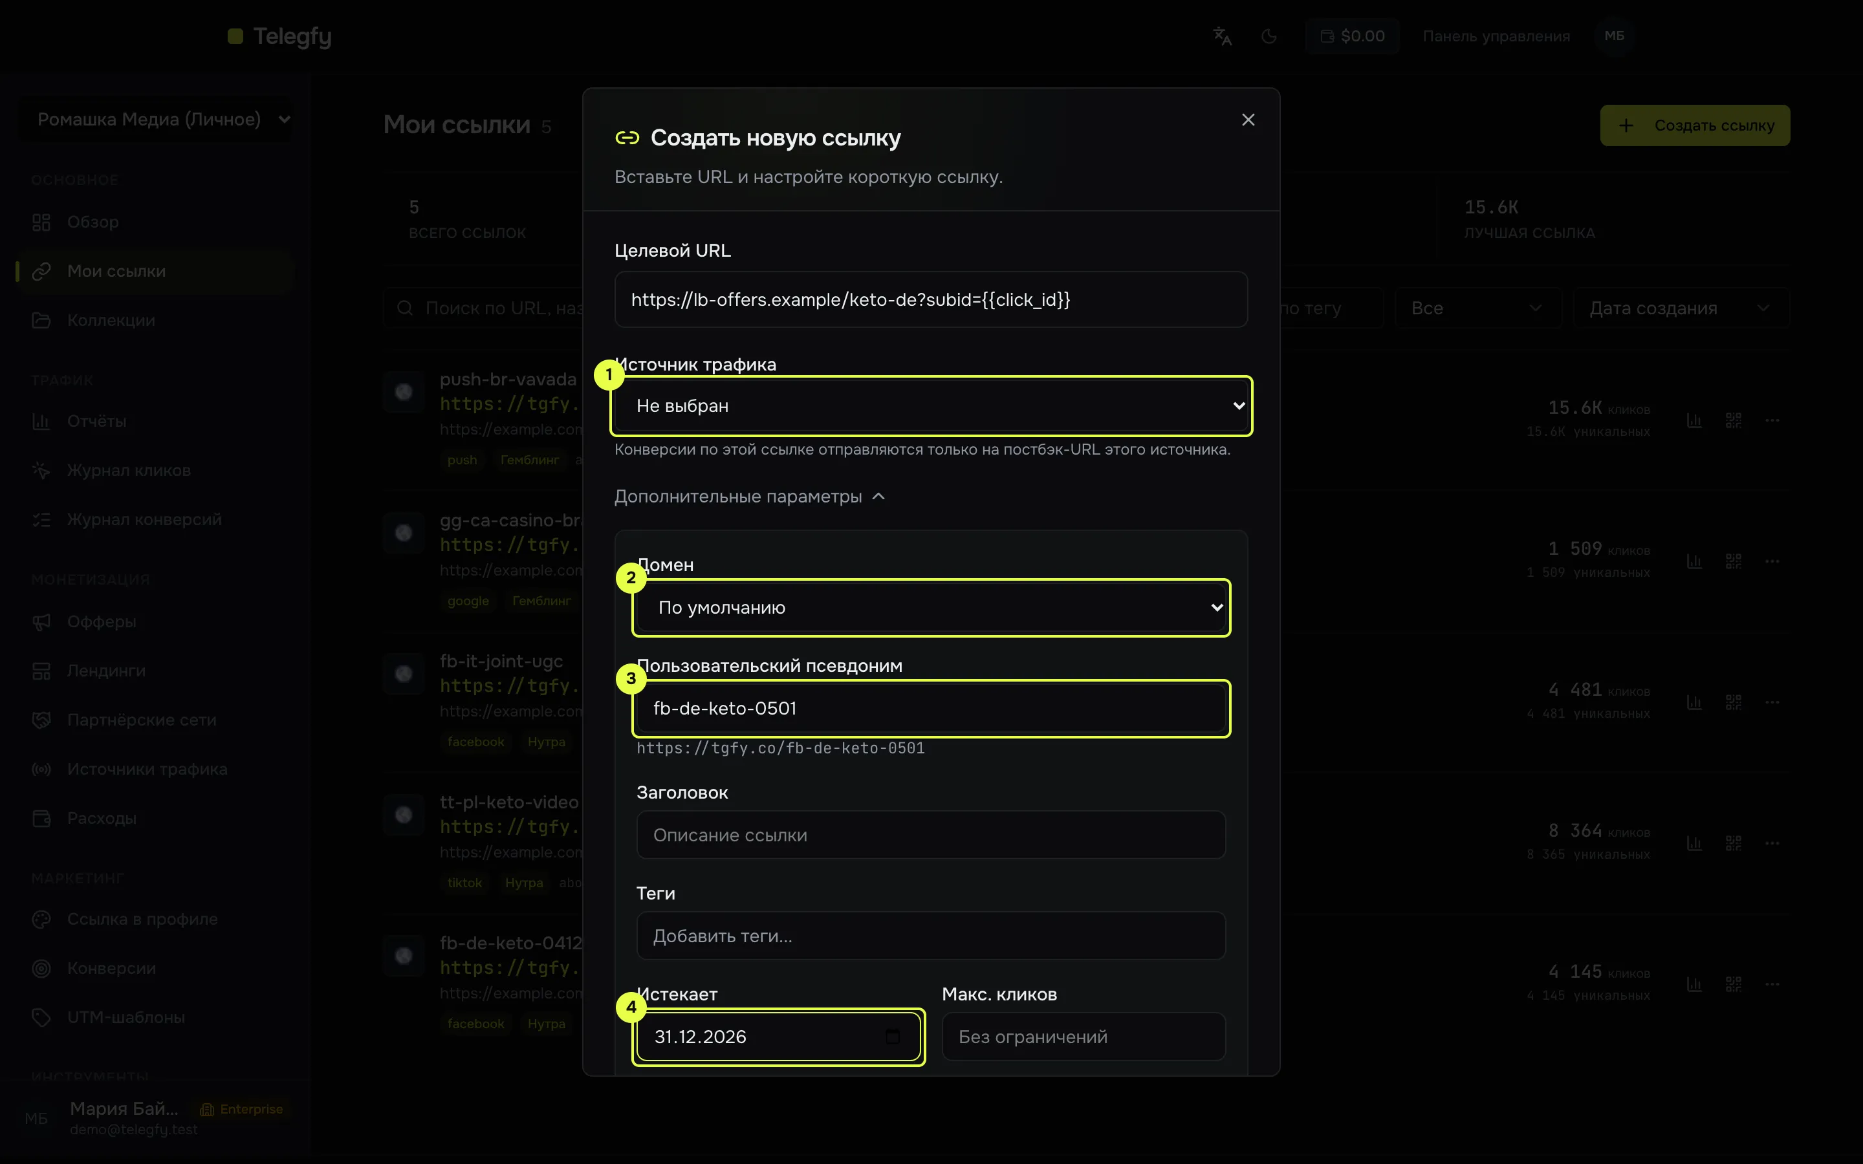Open the Панель управления link
Image resolution: width=1863 pixels, height=1164 pixels.
point(1496,36)
